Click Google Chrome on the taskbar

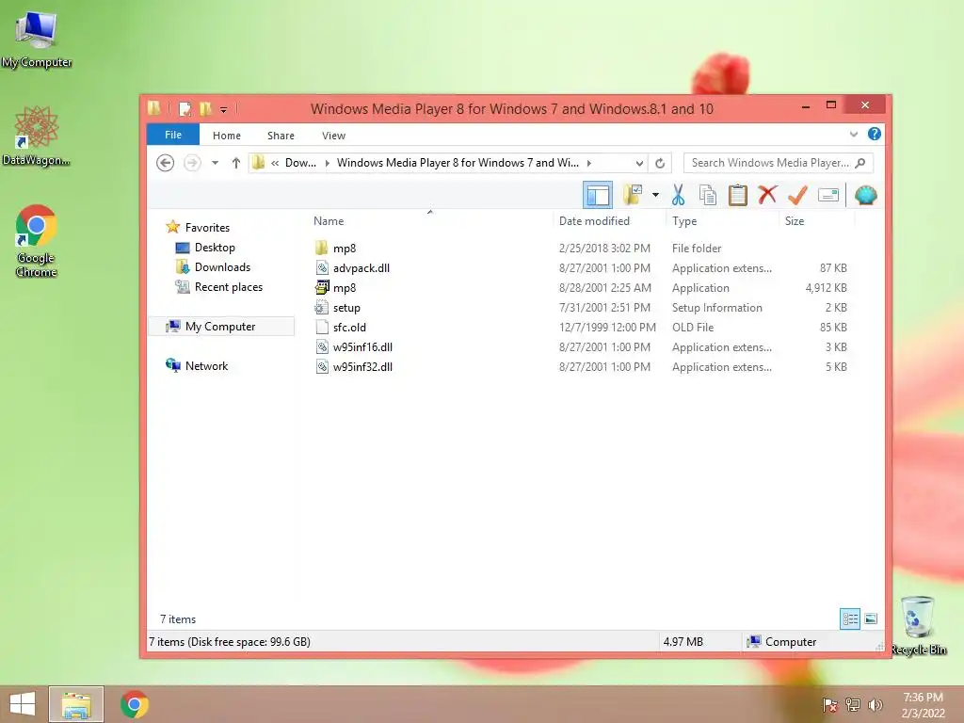[x=134, y=704]
